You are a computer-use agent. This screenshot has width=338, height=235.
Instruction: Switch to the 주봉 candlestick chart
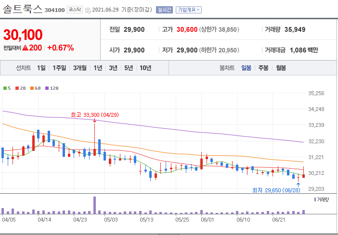[263, 68]
